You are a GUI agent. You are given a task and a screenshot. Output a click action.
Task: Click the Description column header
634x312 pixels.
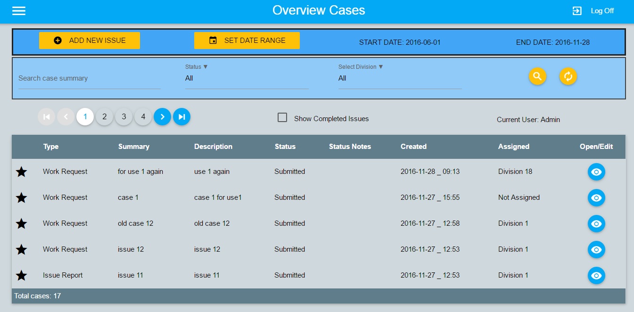pyautogui.click(x=213, y=147)
